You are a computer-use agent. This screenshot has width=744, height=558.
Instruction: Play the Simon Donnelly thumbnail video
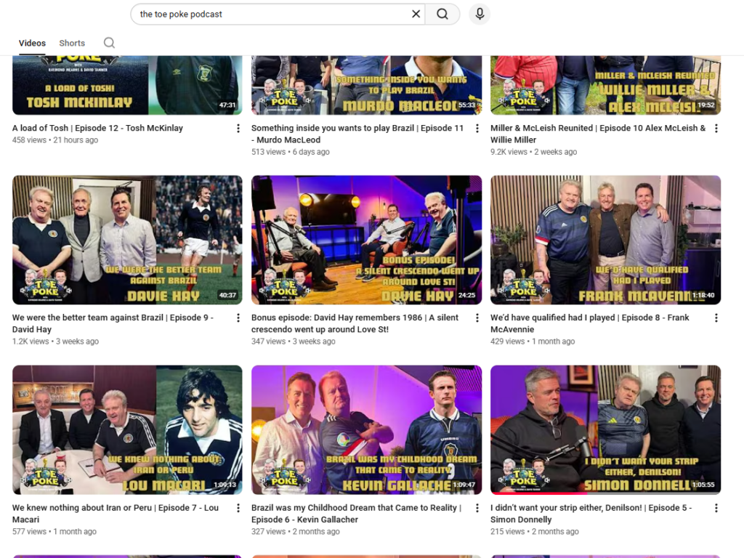pyautogui.click(x=605, y=430)
